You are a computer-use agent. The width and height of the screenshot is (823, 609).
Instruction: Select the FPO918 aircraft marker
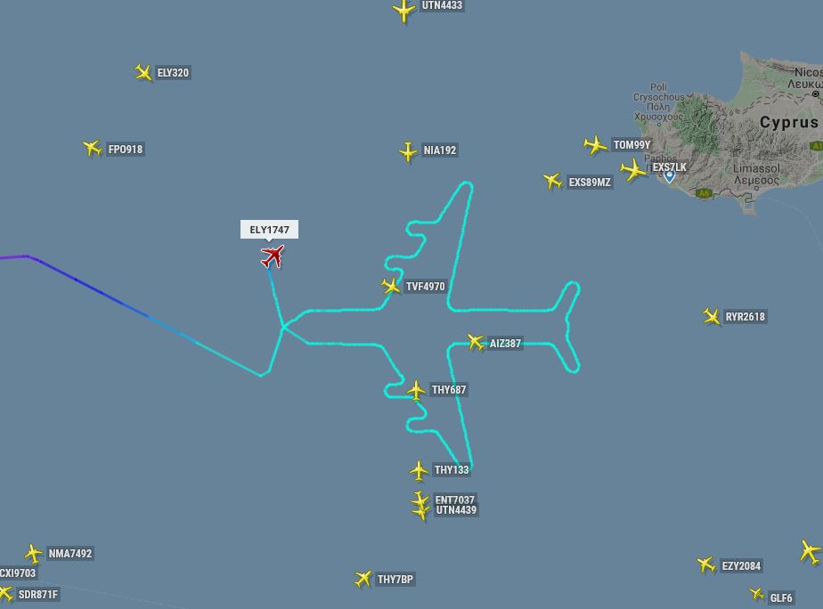[x=93, y=149]
